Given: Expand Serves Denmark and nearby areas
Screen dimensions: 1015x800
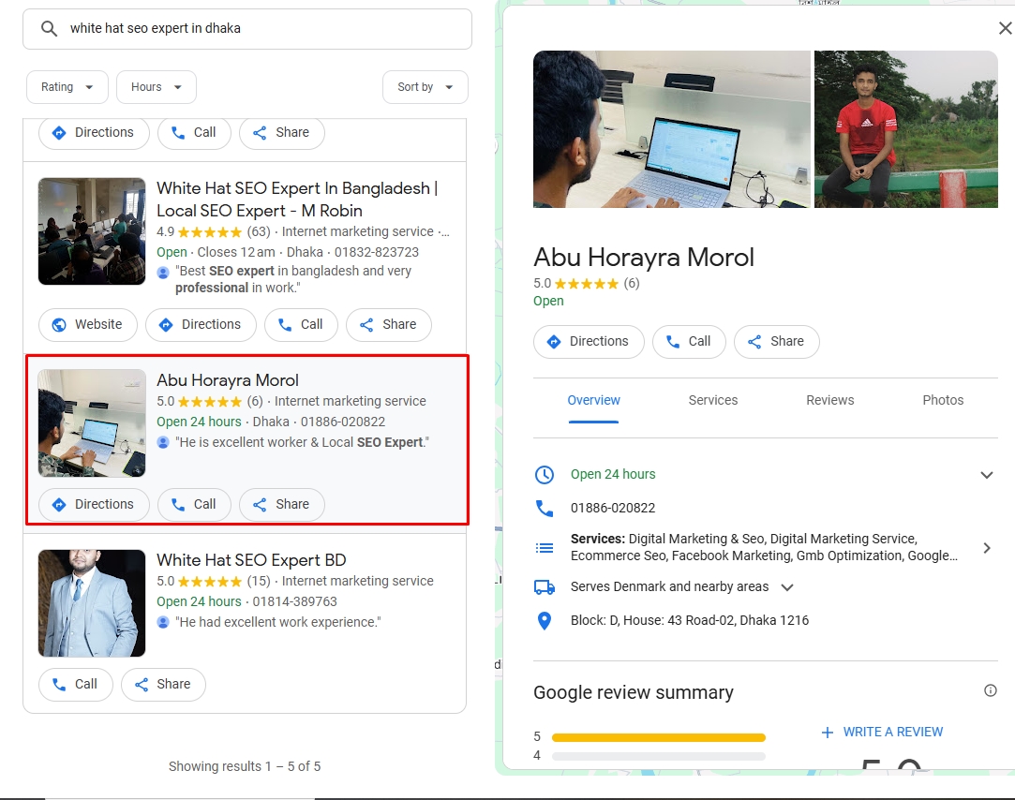Looking at the screenshot, I should (787, 587).
